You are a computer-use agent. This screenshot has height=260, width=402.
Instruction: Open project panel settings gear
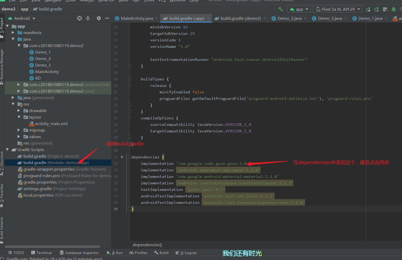point(99,18)
